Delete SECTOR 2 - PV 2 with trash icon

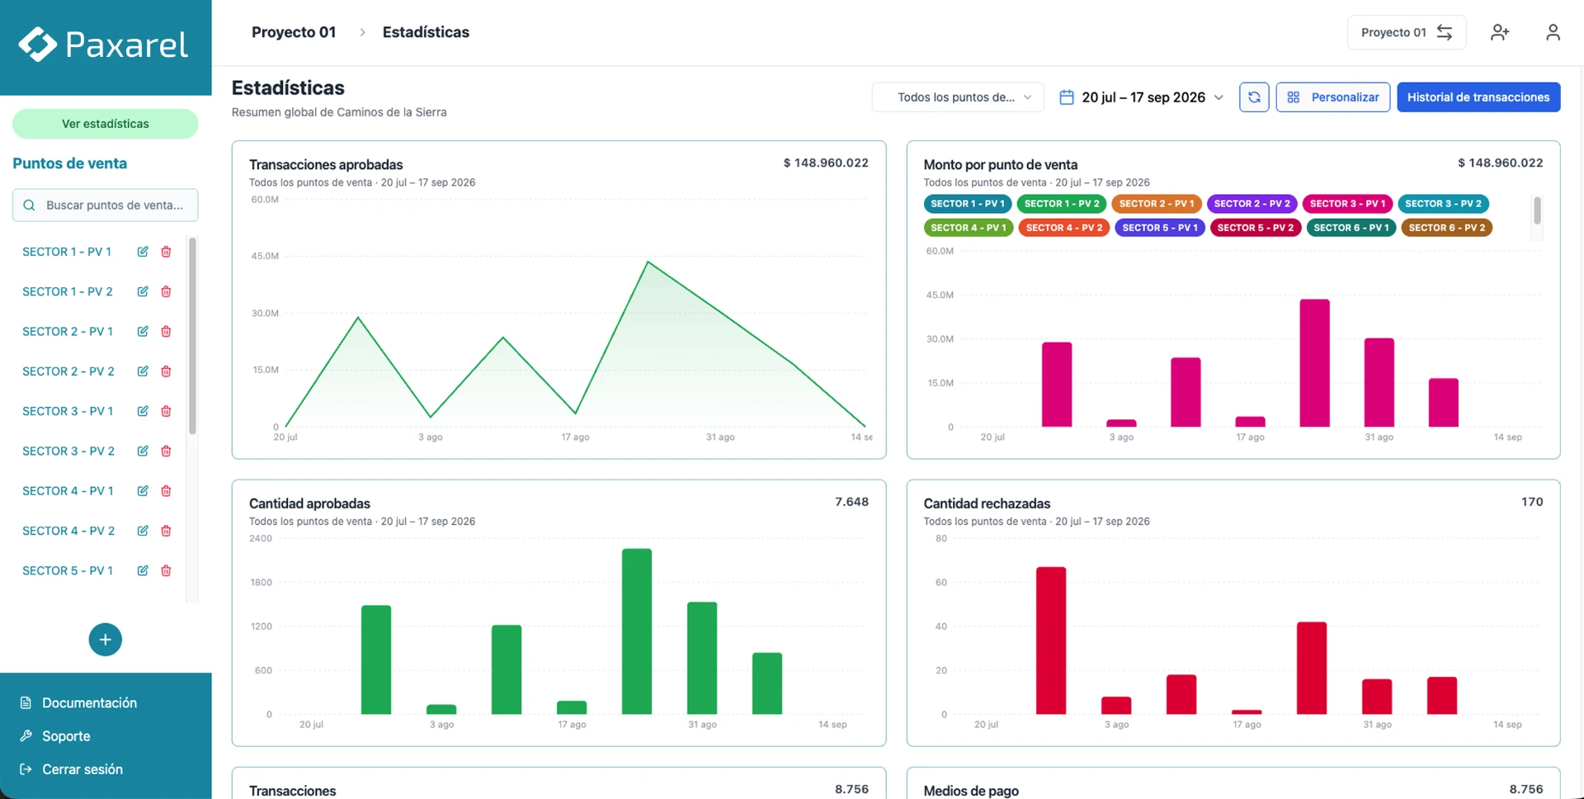click(166, 371)
